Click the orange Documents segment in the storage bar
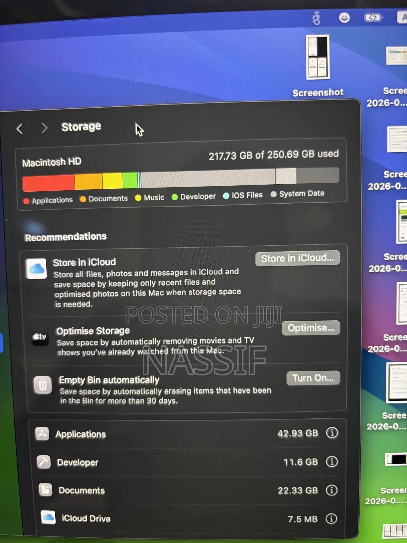 (89, 181)
